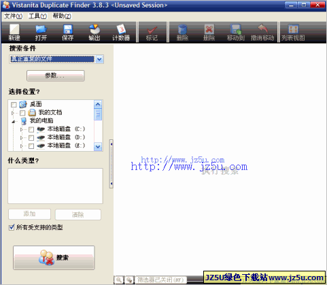
Task: Open the 搜索条件 dropdown arrow
Action: pos(99,59)
